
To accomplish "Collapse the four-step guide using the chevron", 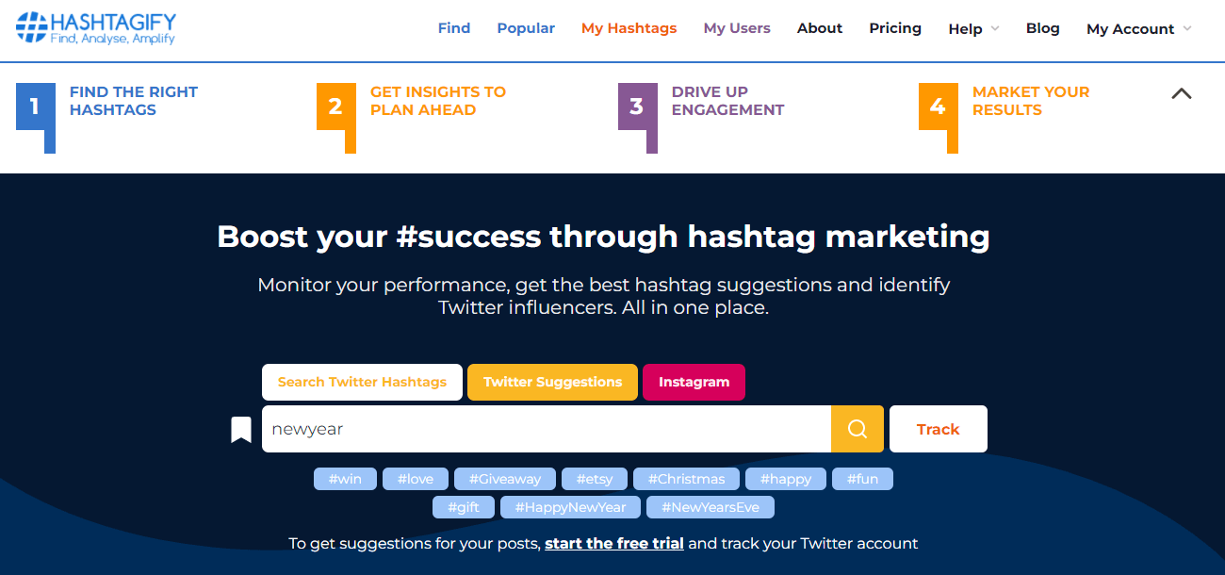I will click(x=1182, y=93).
